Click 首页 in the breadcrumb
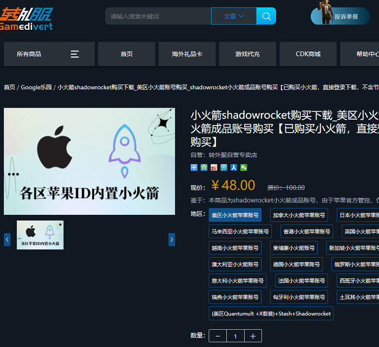This screenshot has height=347, width=379. pos(10,87)
